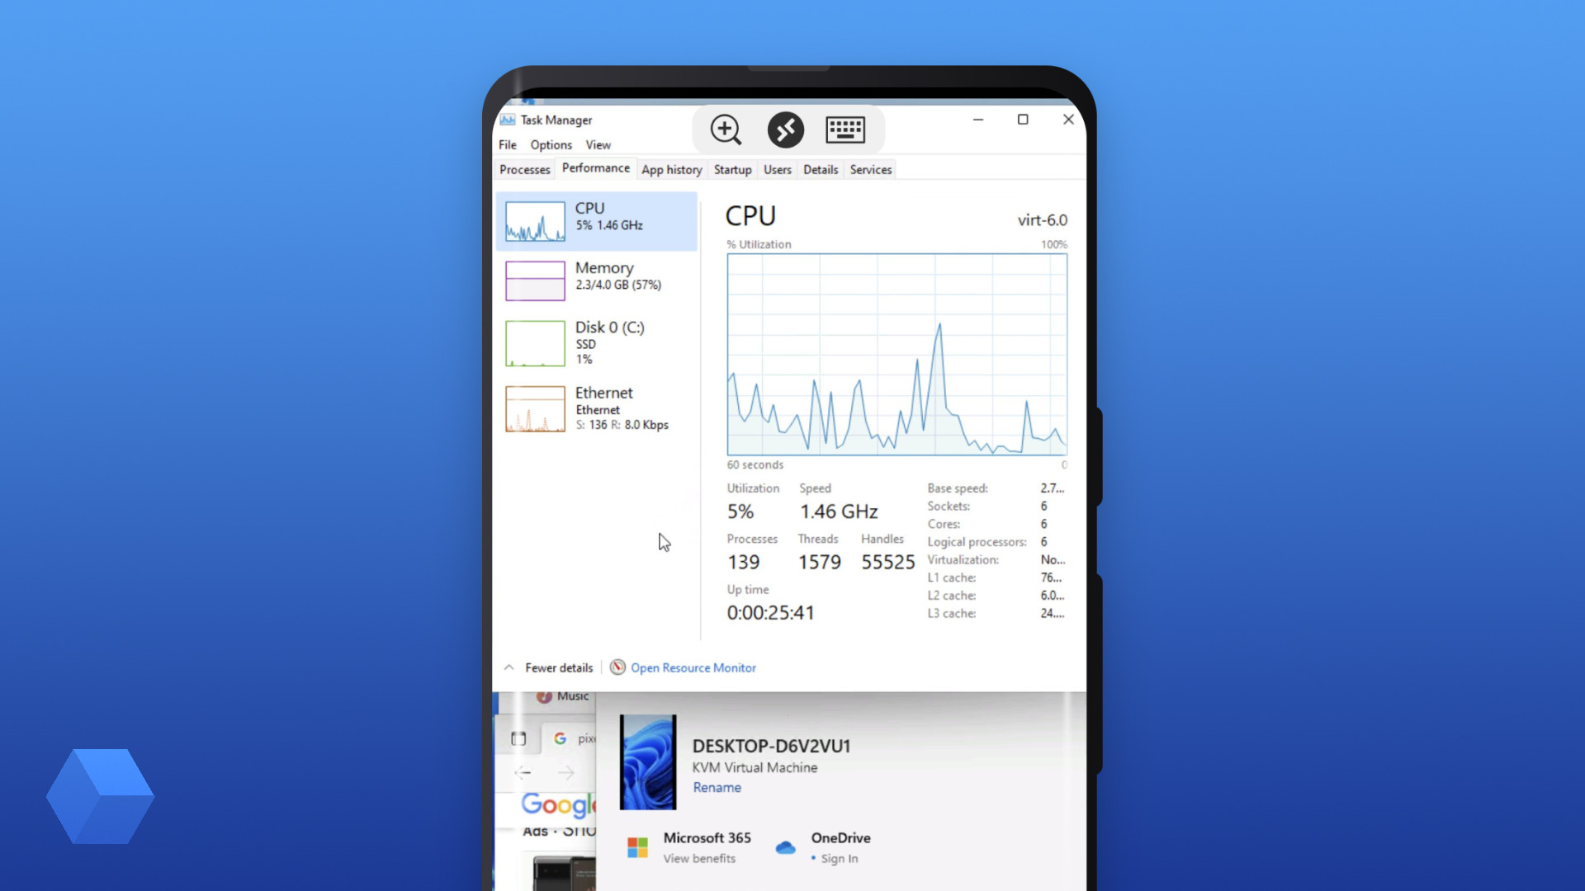Expand App history tab dropdown
The image size is (1585, 891).
673,168
